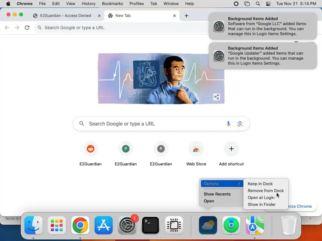
Task: Open Finder from the Dock
Action: [x=33, y=225]
